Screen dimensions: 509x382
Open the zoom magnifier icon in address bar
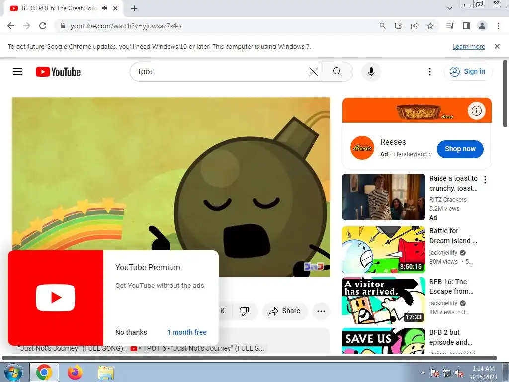pos(383,26)
